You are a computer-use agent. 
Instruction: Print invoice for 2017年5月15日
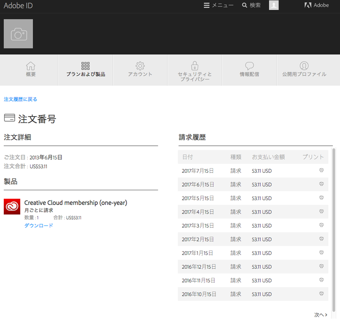point(322,198)
